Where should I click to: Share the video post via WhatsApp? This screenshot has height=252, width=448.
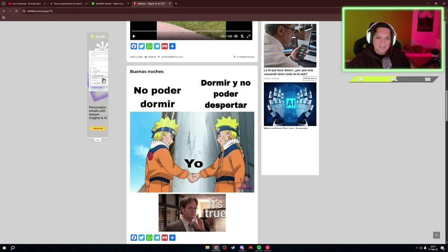pos(149,46)
